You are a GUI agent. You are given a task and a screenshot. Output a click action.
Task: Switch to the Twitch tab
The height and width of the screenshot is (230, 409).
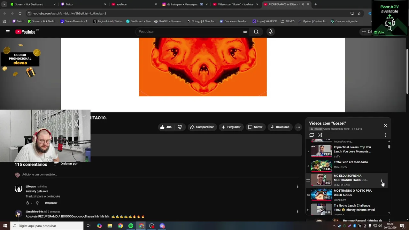[84, 4]
